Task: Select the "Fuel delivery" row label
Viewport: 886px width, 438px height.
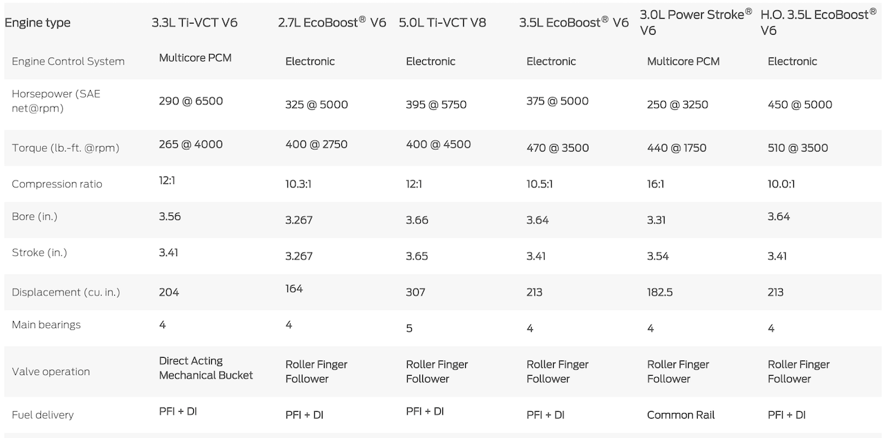Action: pos(42,415)
